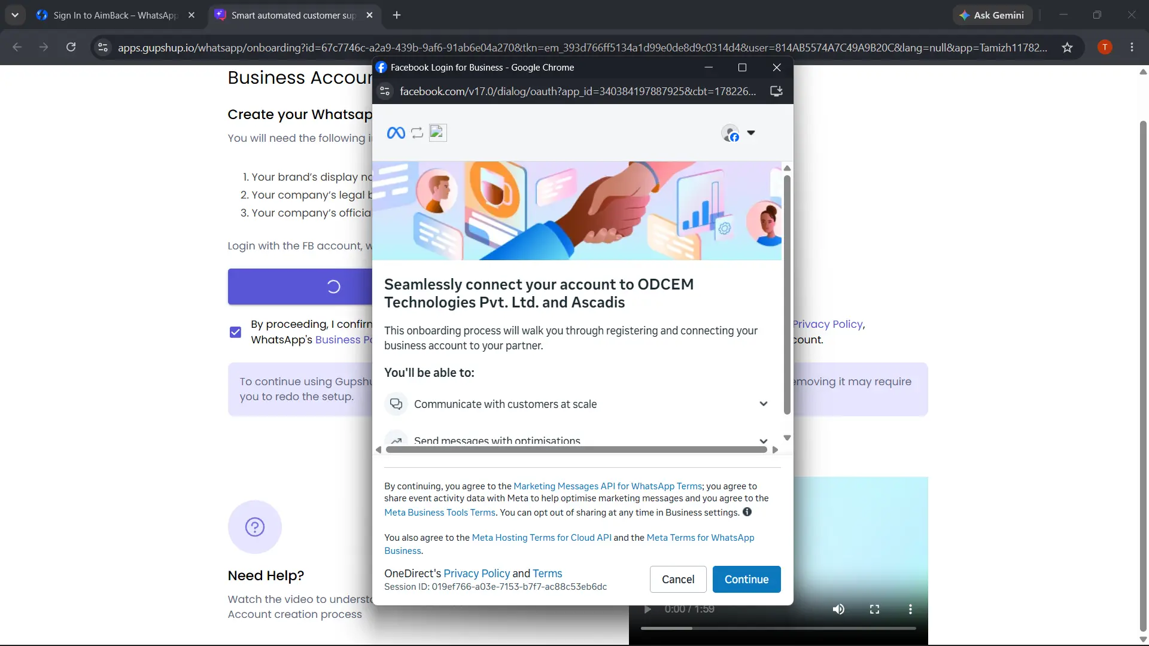Click the Meta logo in the dialog
The height and width of the screenshot is (646, 1149).
tap(396, 133)
